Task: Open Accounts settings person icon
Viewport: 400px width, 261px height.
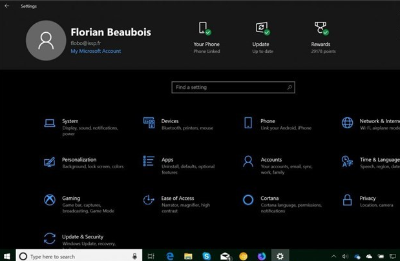Action: coord(248,161)
